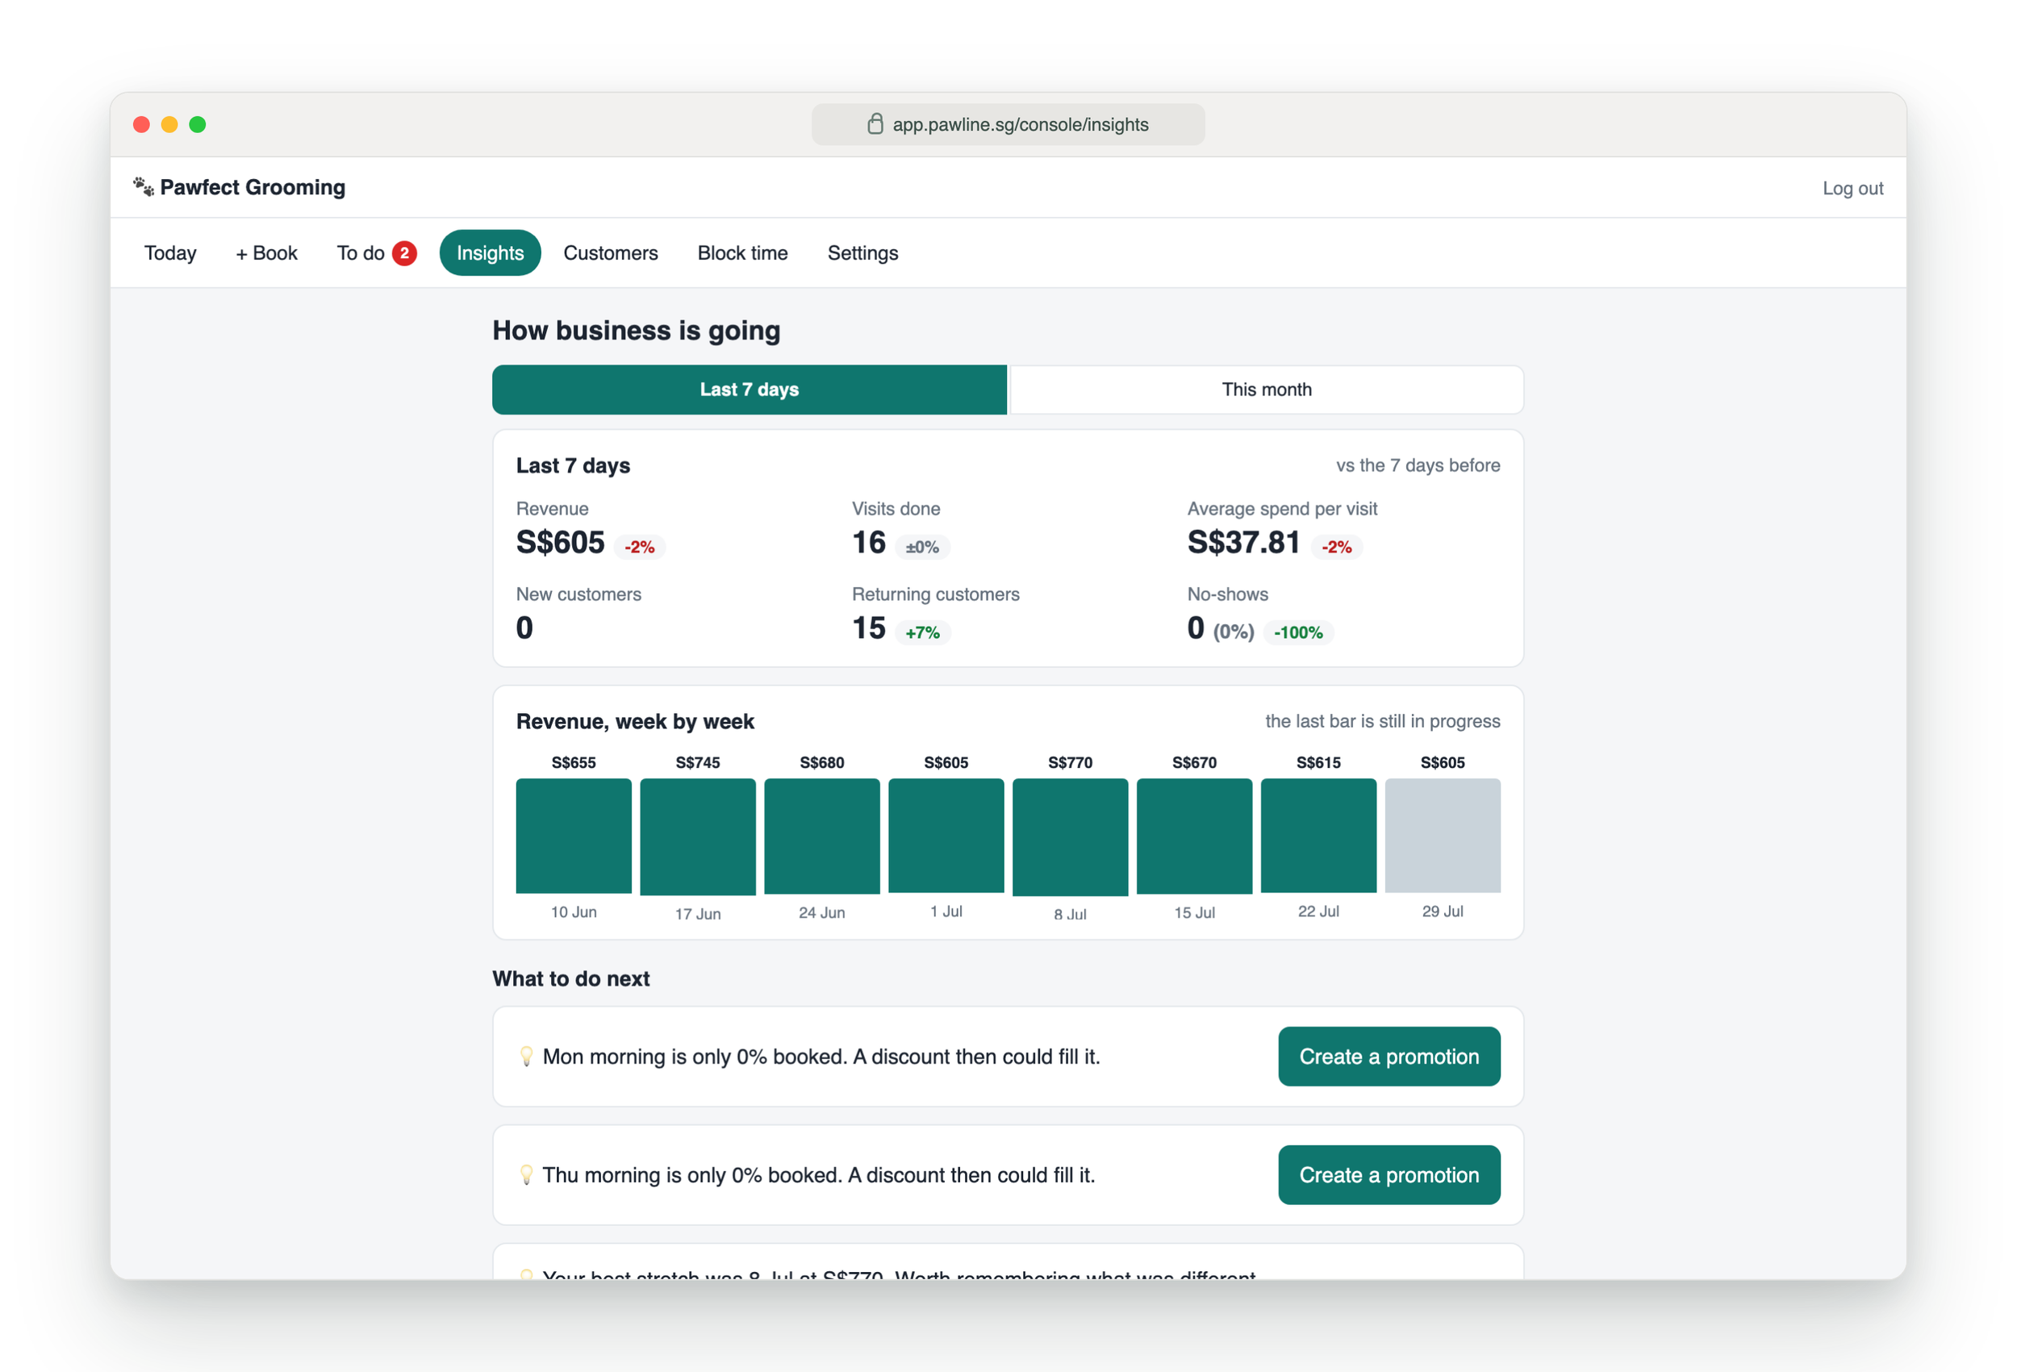Click the "Mon morning is only 0% booked" tip text
This screenshot has width=2017, height=1372.
821,1057
